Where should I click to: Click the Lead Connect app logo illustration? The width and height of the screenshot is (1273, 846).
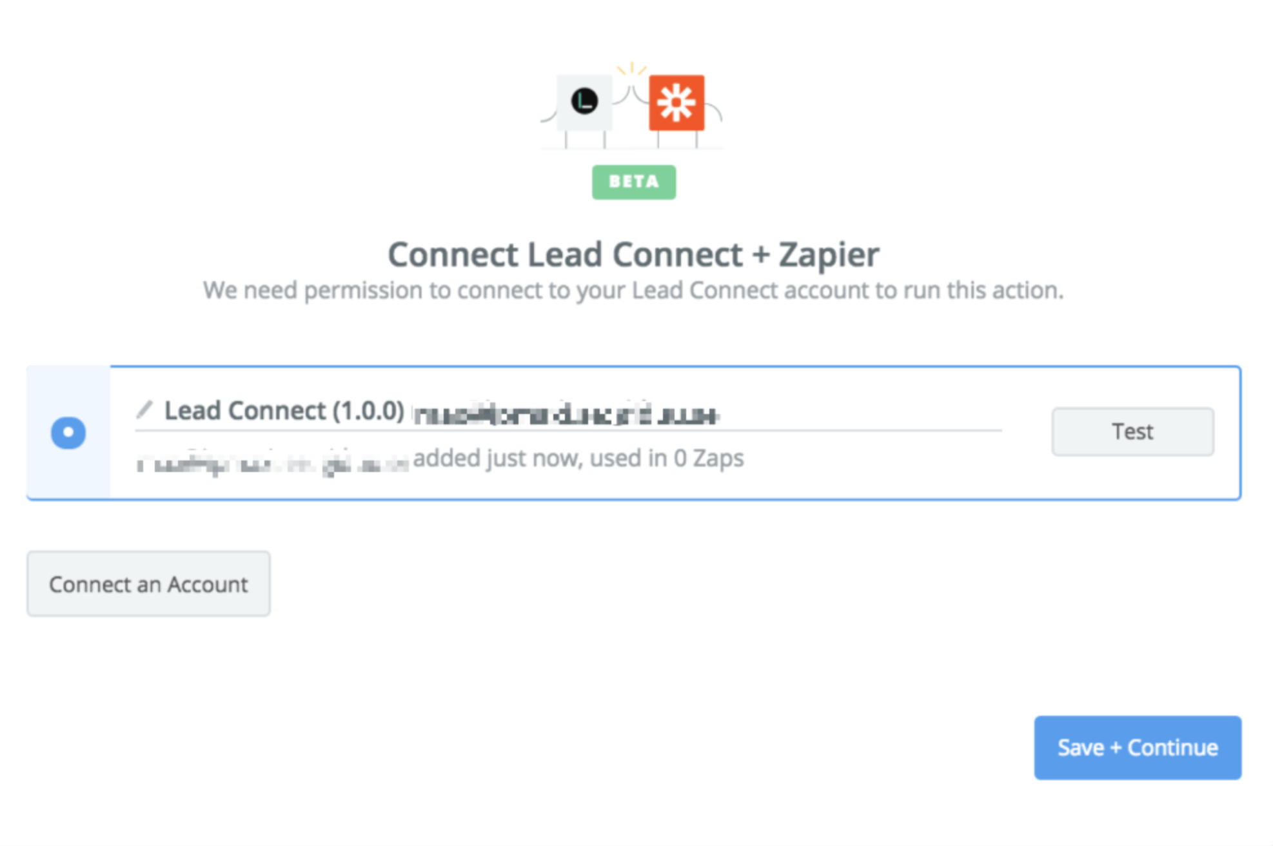(x=584, y=103)
